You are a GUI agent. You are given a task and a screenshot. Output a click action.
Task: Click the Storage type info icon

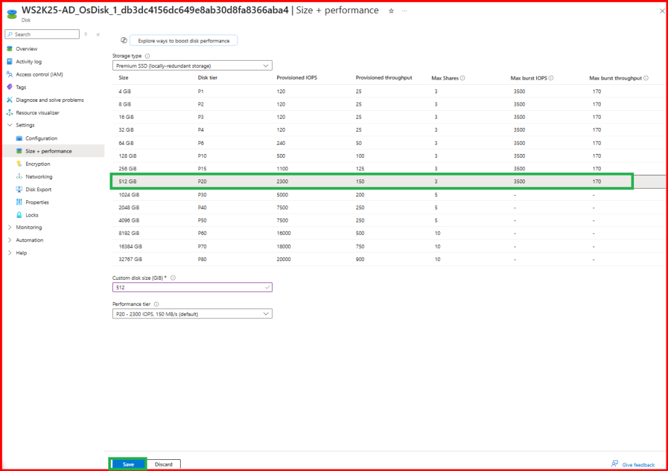[x=147, y=56]
